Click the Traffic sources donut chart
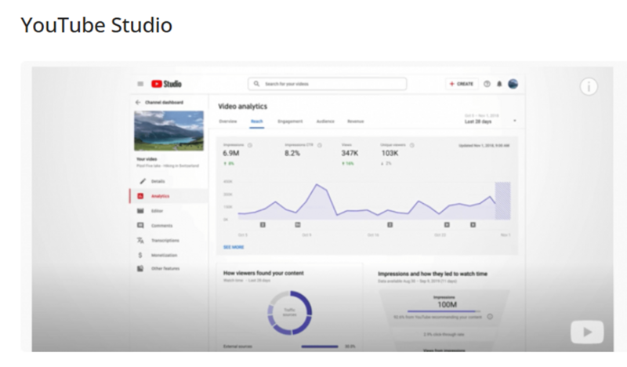This screenshot has height=367, width=627. 290,313
